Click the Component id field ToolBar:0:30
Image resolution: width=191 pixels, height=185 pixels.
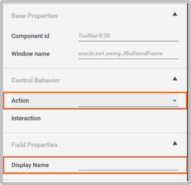pos(128,36)
